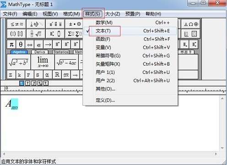The height and width of the screenshot is (165, 227).
Task: Click the letter A in the equation
Action: click(9, 103)
